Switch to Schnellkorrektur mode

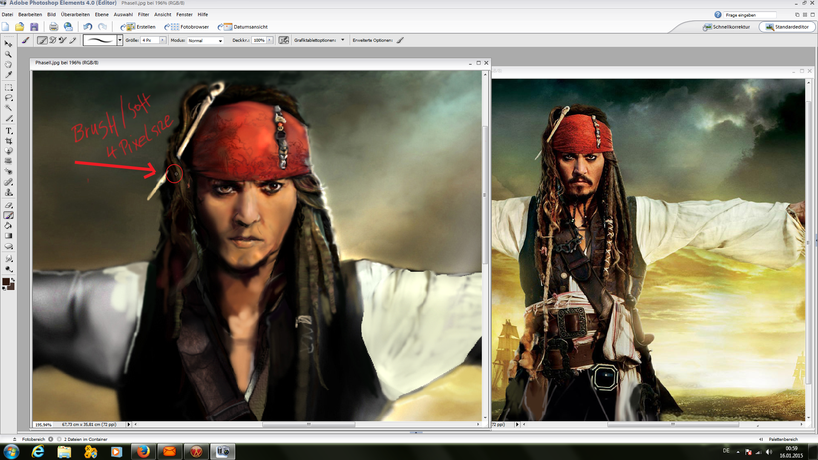(726, 27)
